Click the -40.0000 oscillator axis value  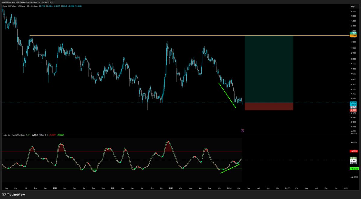(x=354, y=177)
